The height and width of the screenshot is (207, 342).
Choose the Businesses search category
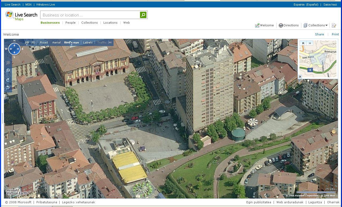[50, 23]
